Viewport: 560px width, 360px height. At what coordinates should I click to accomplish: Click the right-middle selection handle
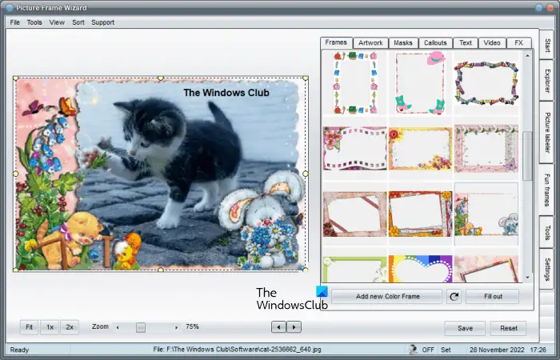click(306, 174)
